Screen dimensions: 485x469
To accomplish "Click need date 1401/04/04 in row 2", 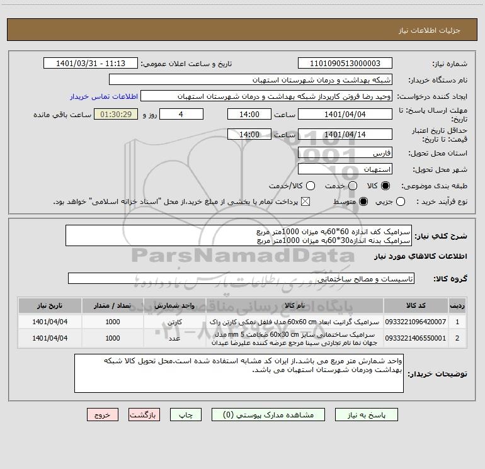I will [x=50, y=338].
